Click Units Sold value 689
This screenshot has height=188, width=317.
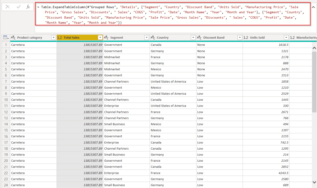(266, 185)
